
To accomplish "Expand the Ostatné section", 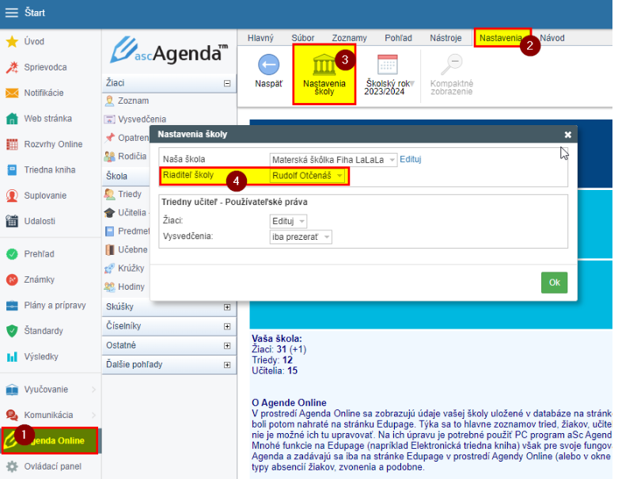I will 227,345.
